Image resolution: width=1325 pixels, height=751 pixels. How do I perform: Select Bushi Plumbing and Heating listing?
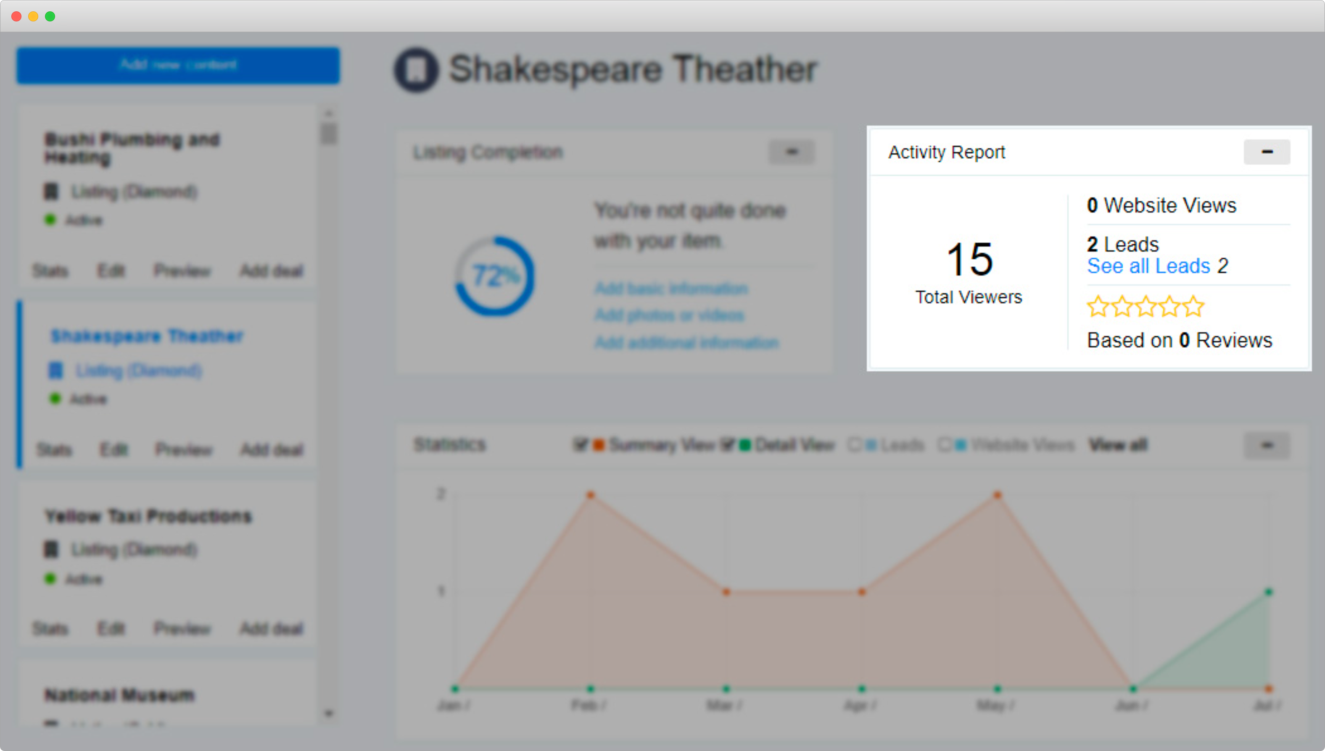click(132, 148)
